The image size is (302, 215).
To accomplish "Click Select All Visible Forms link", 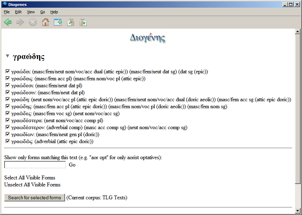I will (30, 178).
